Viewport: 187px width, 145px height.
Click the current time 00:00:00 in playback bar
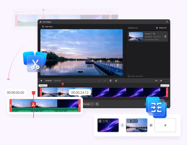[48, 80]
